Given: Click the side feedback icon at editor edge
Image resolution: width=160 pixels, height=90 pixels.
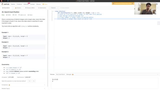Looking at the screenshot, I should [x=159, y=23].
